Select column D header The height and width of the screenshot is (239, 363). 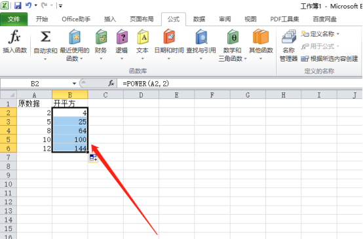point(141,95)
